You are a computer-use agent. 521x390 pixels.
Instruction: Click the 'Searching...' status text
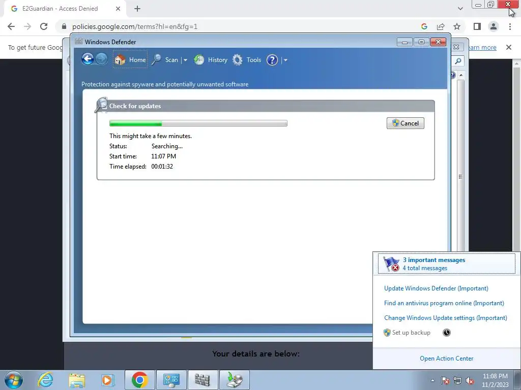[x=167, y=146]
